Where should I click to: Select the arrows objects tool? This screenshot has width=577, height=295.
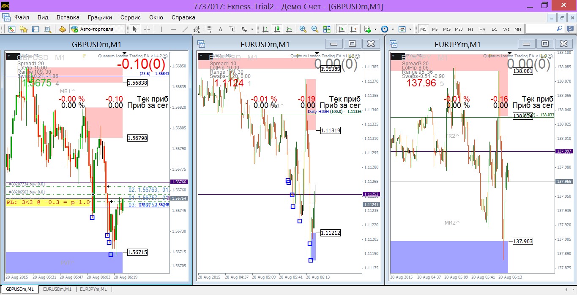244,29
